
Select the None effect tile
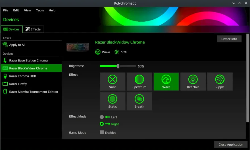click(x=113, y=82)
